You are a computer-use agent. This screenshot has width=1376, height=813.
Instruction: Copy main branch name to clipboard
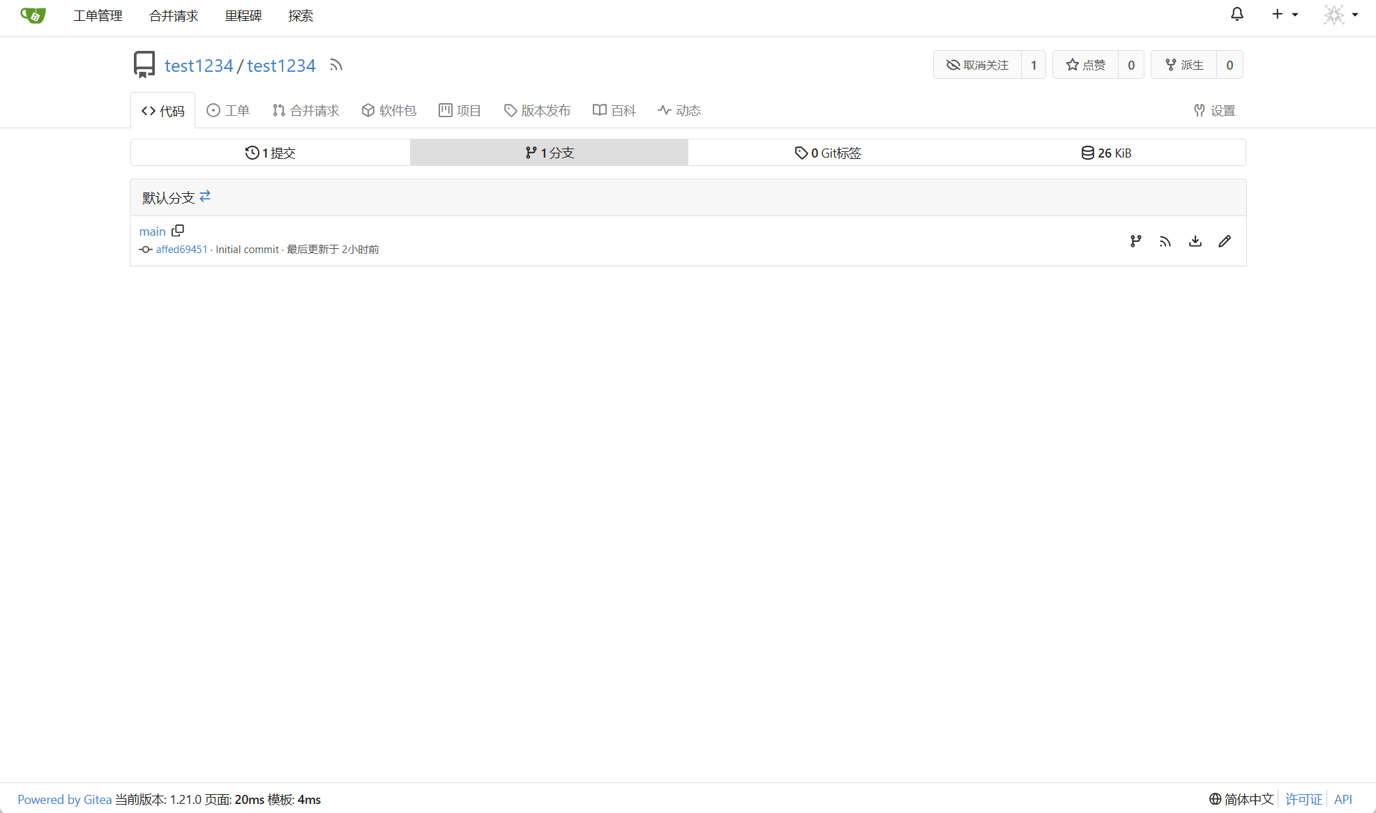pos(178,231)
